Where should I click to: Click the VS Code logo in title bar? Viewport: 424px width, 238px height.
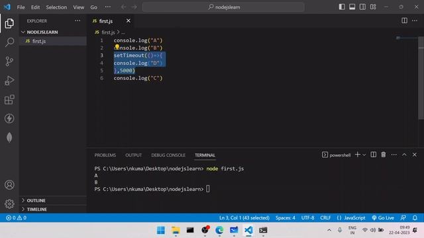pyautogui.click(x=7, y=7)
